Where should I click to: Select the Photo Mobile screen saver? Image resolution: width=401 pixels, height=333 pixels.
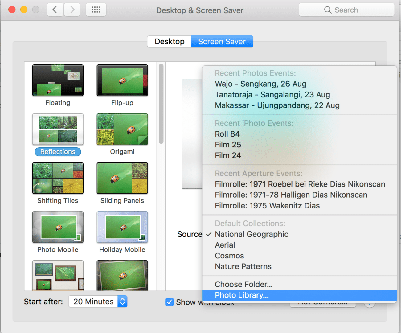click(x=58, y=227)
